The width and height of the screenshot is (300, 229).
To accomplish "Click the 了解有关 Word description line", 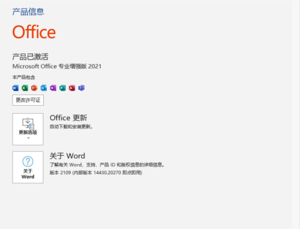I will pyautogui.click(x=107, y=165).
